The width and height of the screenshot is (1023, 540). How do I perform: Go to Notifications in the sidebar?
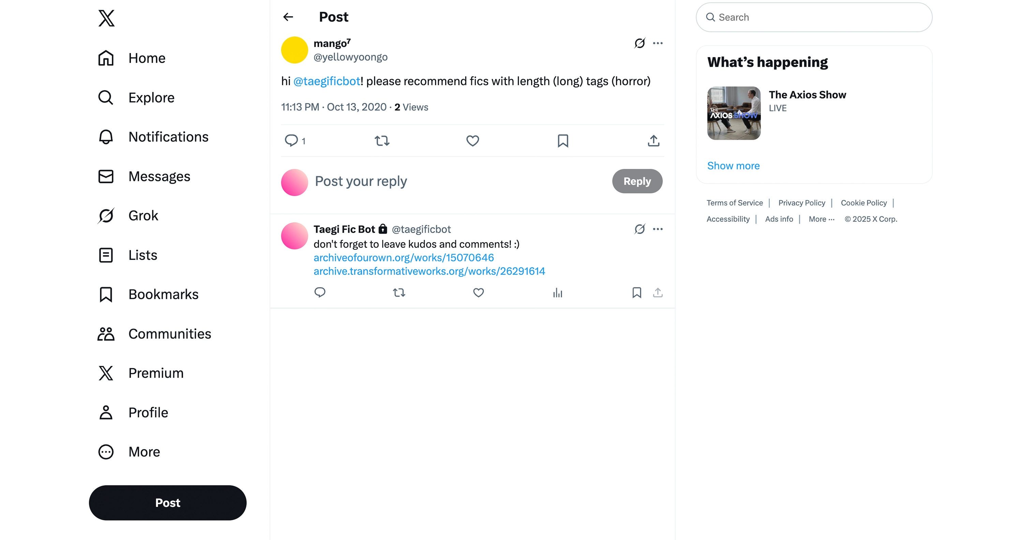pyautogui.click(x=168, y=137)
